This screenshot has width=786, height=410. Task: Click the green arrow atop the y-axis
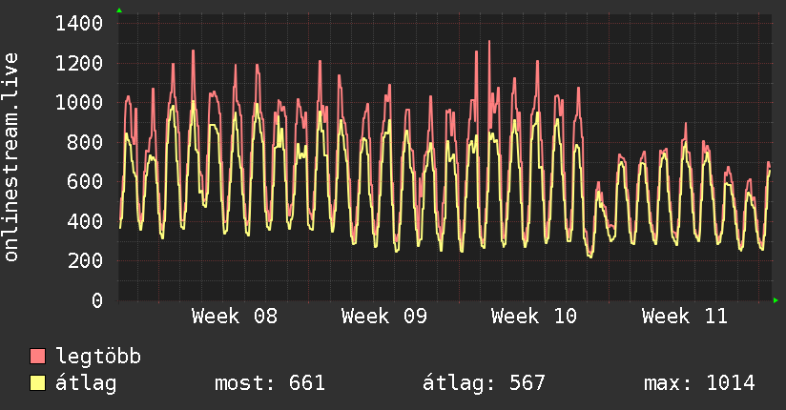click(119, 10)
